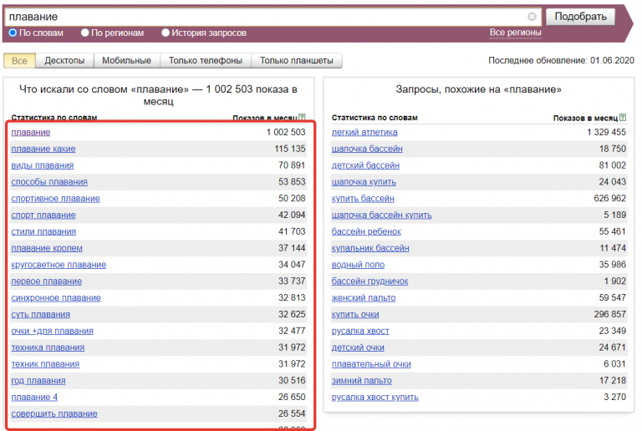Screen dimensions: 642x431
Task: Open the 'русалка хвост купить' link
Action: (x=375, y=398)
